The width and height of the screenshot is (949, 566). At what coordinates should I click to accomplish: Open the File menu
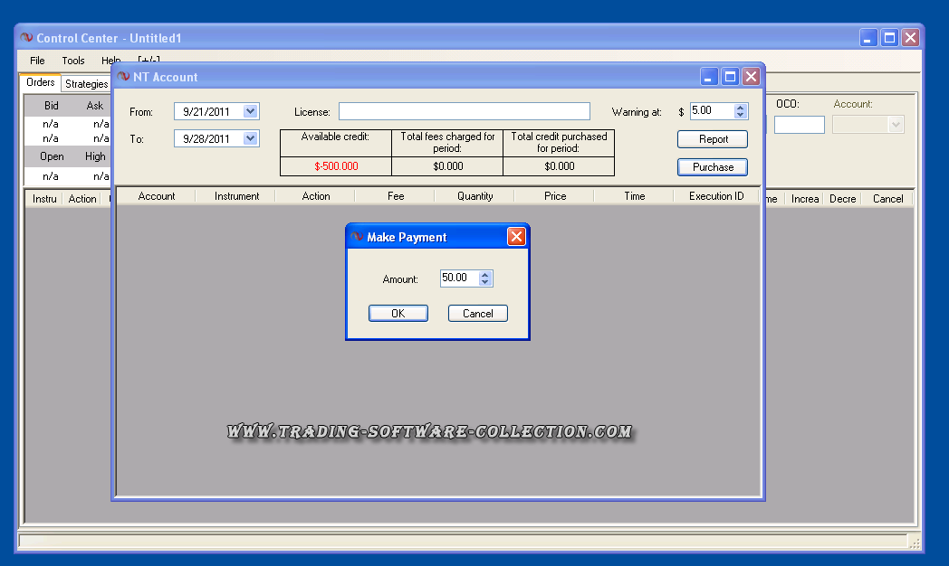click(37, 61)
